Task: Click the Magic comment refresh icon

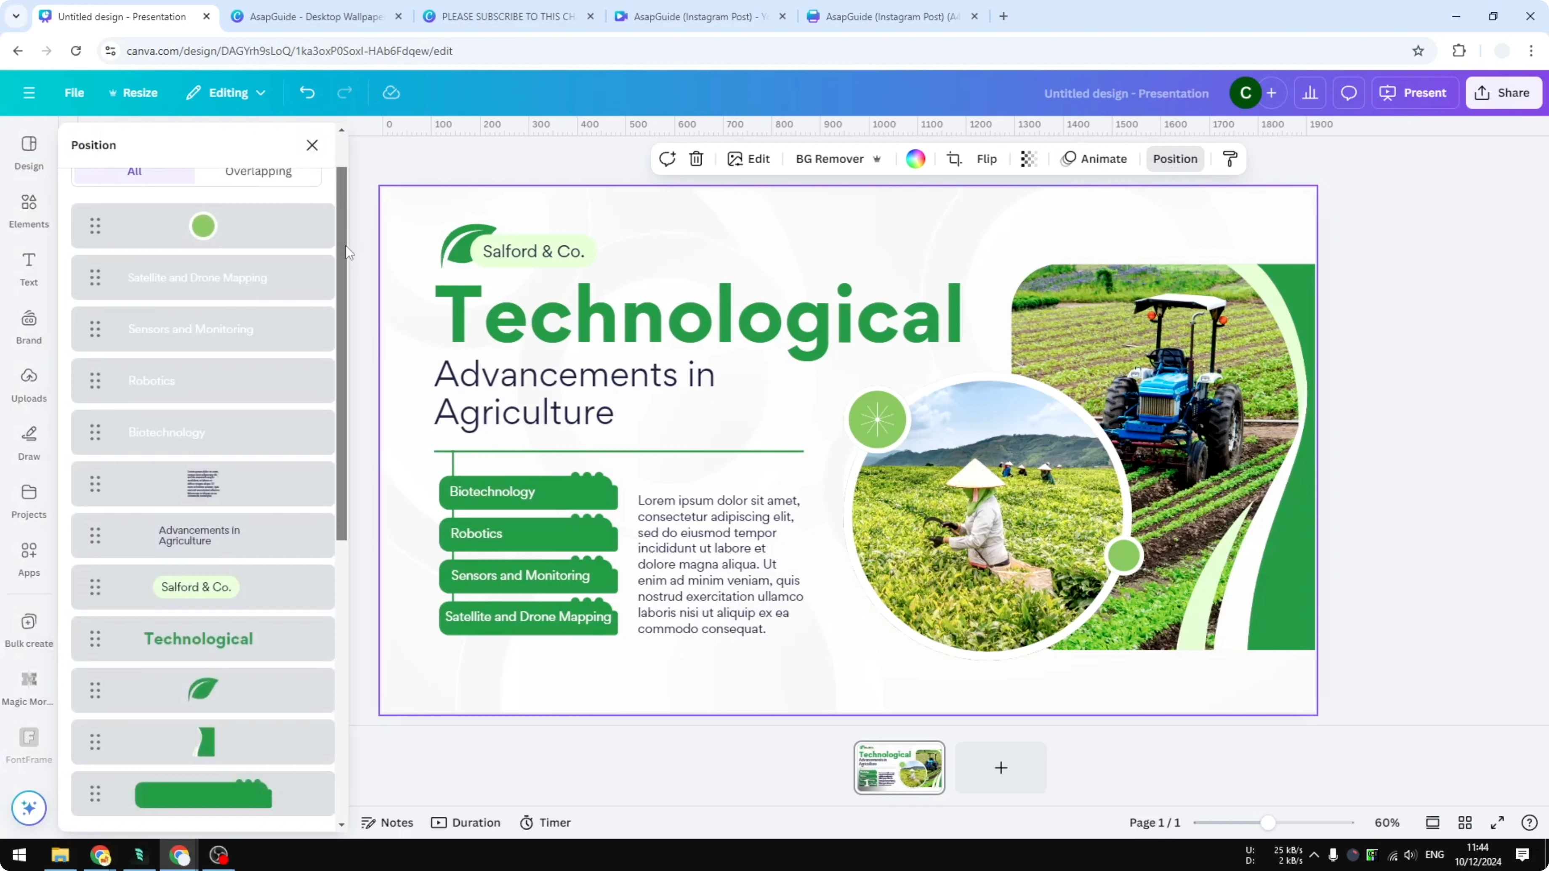Action: 667,159
